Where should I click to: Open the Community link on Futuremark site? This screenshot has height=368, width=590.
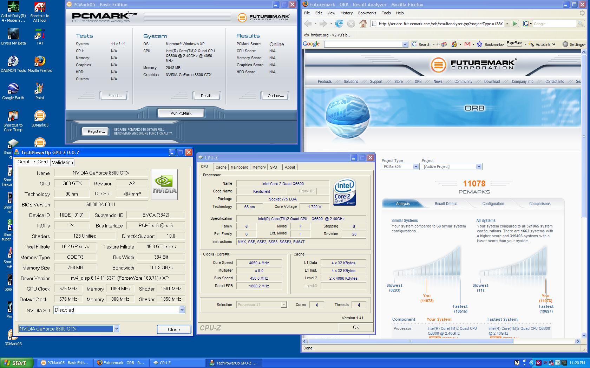pyautogui.click(x=463, y=81)
